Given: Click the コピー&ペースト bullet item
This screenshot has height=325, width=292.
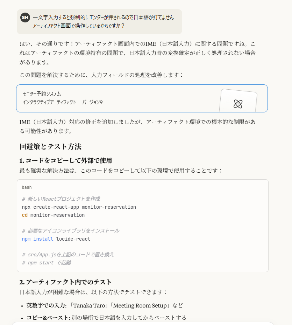Looking at the screenshot, I should pos(106,318).
